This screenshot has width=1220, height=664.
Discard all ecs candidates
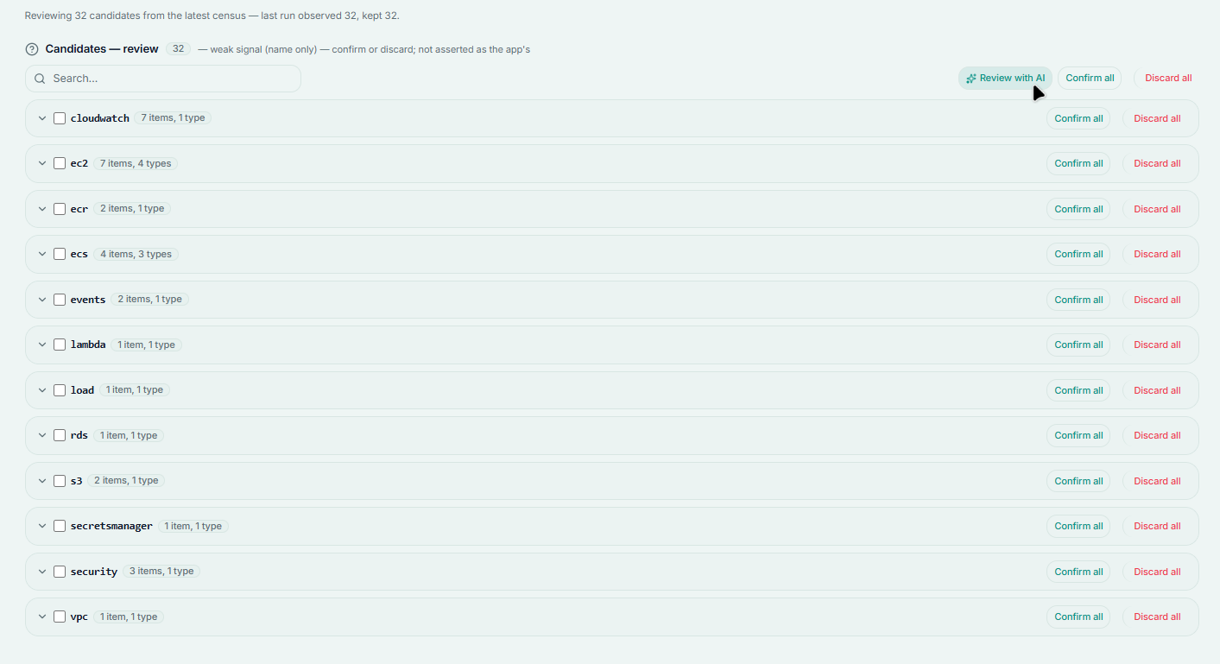click(1157, 254)
